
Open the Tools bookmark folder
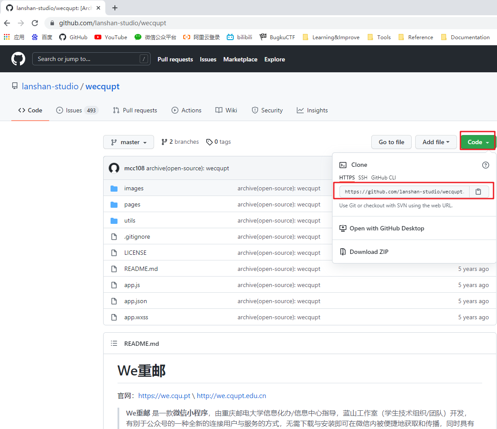[379, 37]
